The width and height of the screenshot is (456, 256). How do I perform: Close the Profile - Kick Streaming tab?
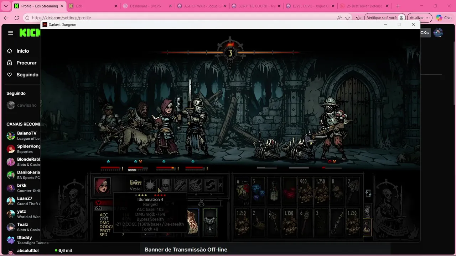pyautogui.click(x=61, y=6)
